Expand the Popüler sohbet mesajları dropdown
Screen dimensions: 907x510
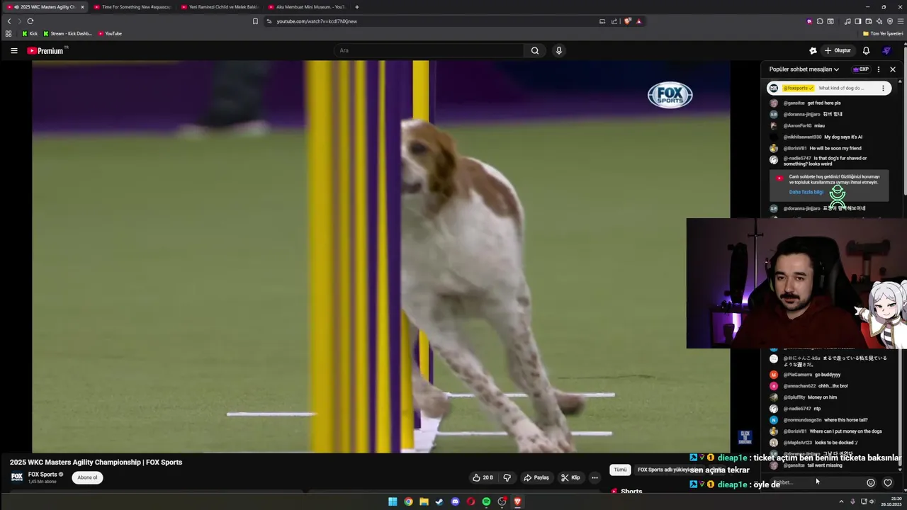[804, 69]
